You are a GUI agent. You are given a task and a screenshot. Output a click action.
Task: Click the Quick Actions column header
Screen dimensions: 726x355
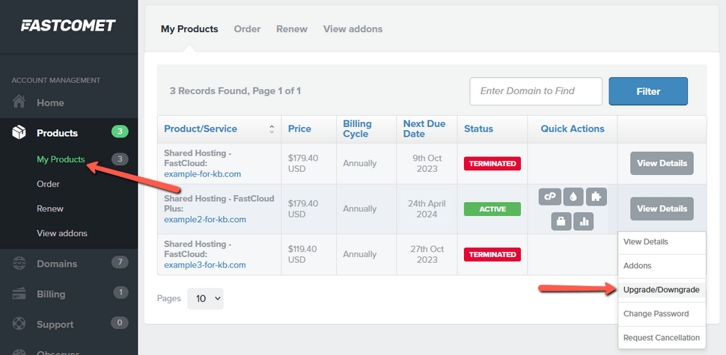573,129
